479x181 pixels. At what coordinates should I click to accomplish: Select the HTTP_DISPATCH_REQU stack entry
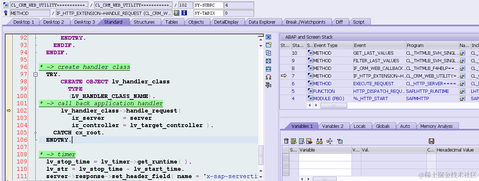[x=379, y=91]
